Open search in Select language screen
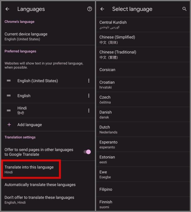Viewport: 191px width, 212px height. (x=185, y=9)
